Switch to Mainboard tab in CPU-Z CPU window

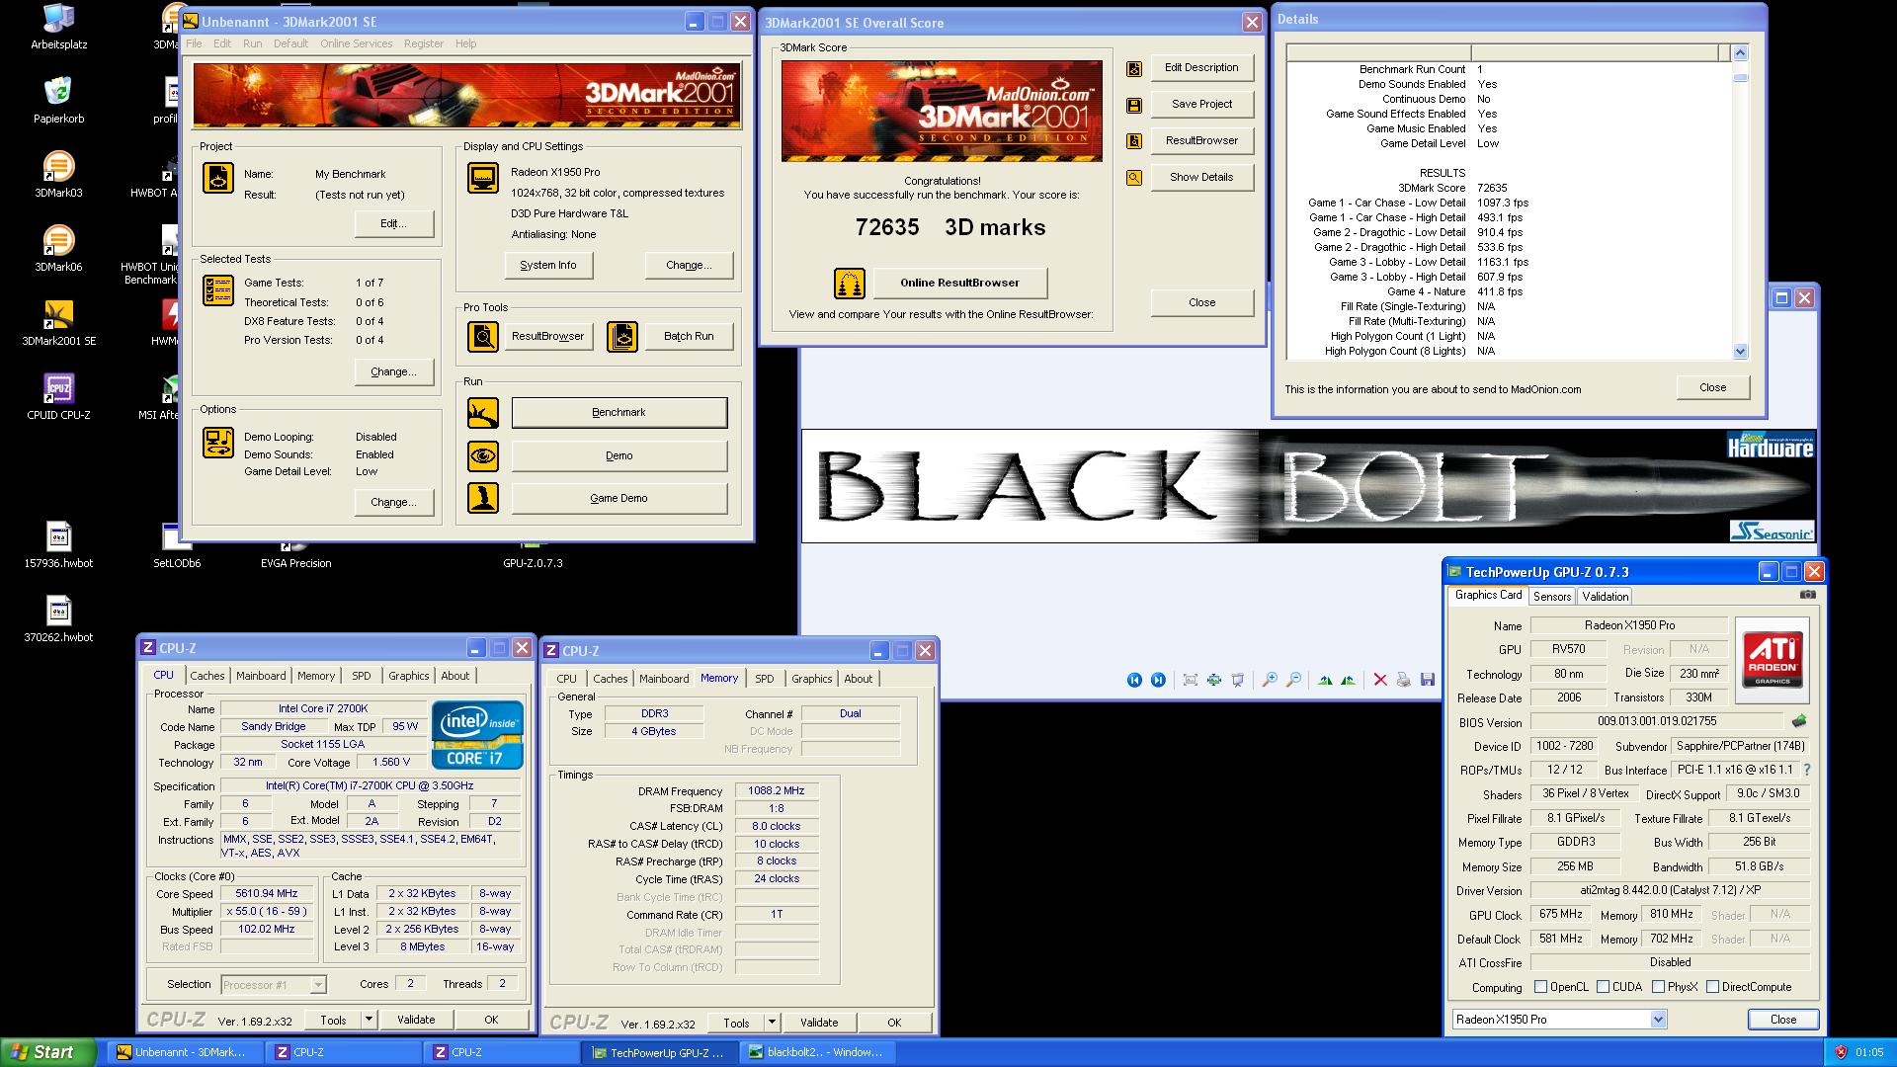pos(261,676)
